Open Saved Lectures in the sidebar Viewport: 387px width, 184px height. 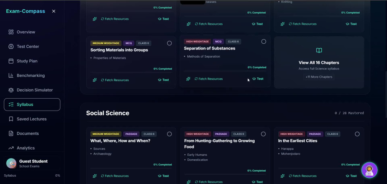[32, 119]
